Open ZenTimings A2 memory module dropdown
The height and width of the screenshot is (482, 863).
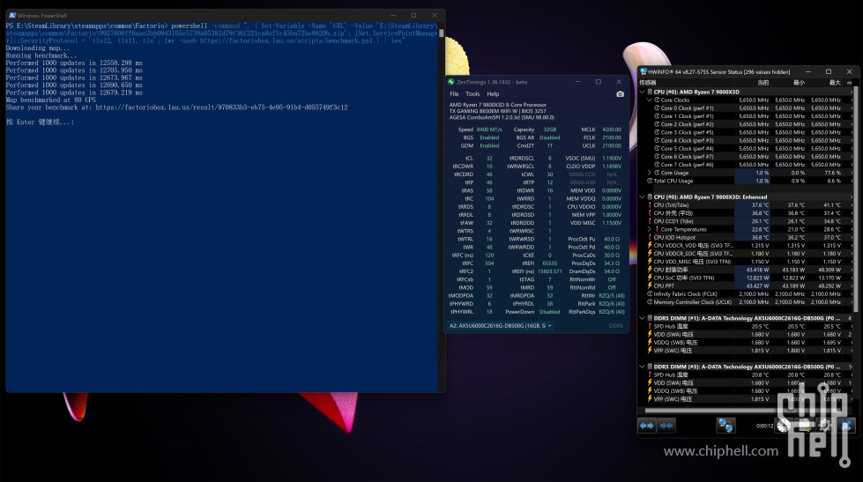tap(501, 326)
